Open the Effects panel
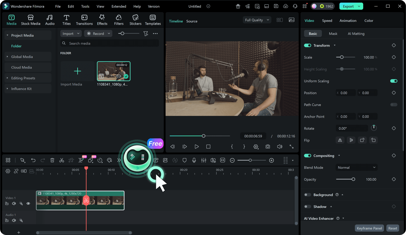The image size is (406, 235). pyautogui.click(x=102, y=20)
